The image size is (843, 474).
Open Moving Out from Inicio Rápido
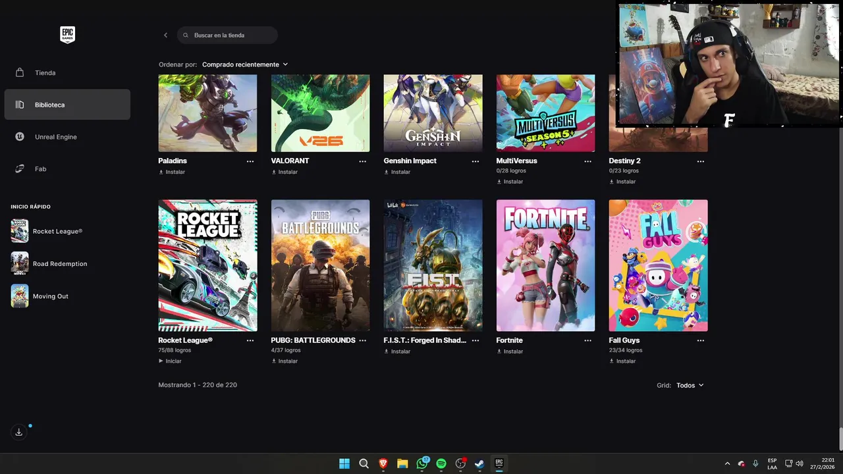[41, 296]
